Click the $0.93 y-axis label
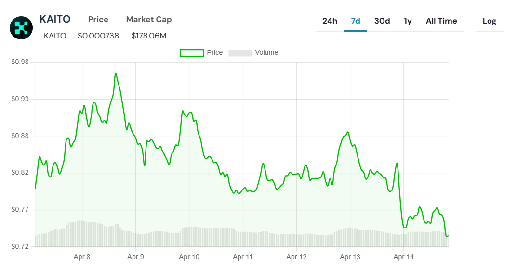This screenshot has width=517, height=266. tap(20, 99)
